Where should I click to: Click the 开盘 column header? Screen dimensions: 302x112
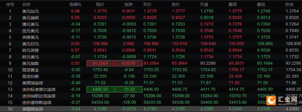[x=204, y=4]
